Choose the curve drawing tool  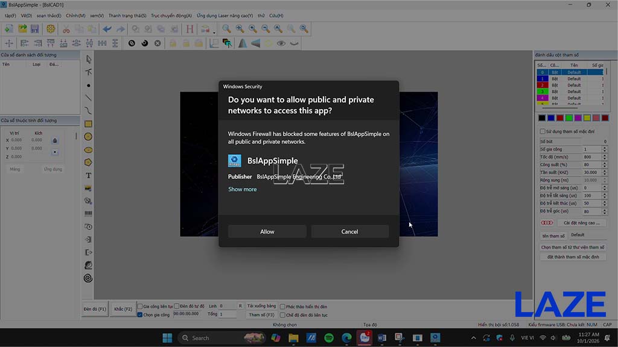88,111
